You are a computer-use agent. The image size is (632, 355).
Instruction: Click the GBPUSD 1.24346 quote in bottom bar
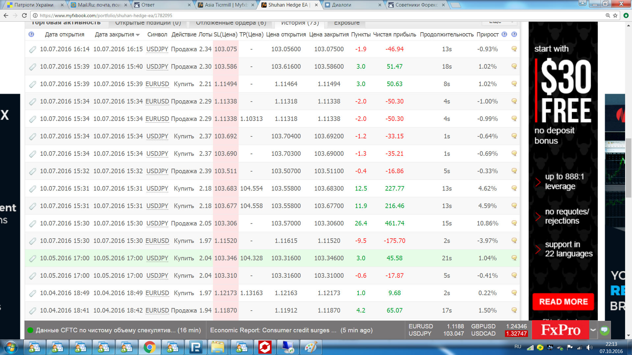click(499, 326)
